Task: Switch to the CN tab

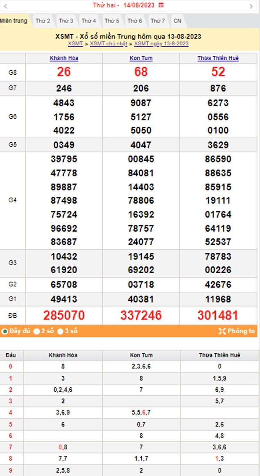Action: (177, 21)
